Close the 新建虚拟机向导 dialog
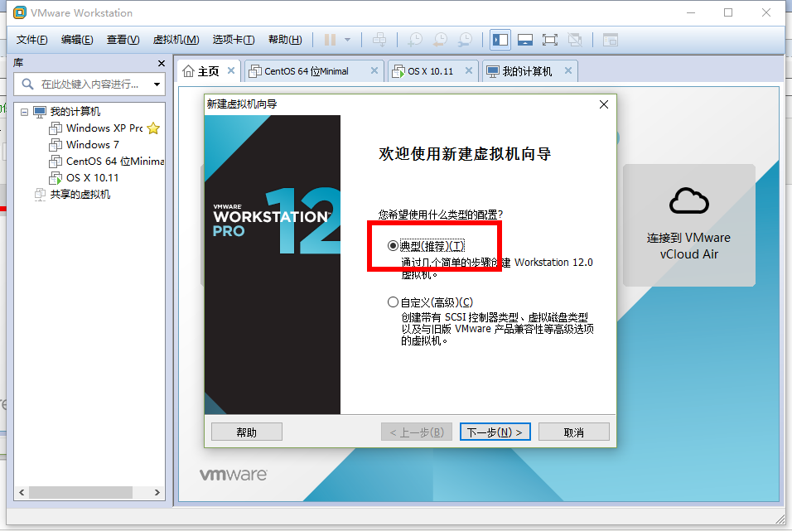 pos(604,104)
